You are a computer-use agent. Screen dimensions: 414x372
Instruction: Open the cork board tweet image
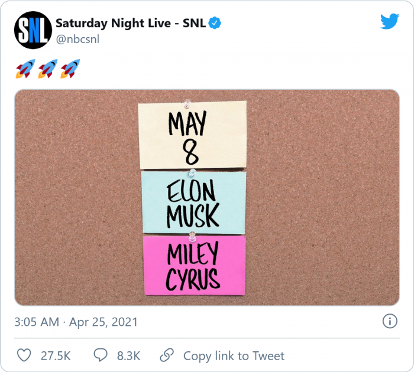click(x=71, y=195)
